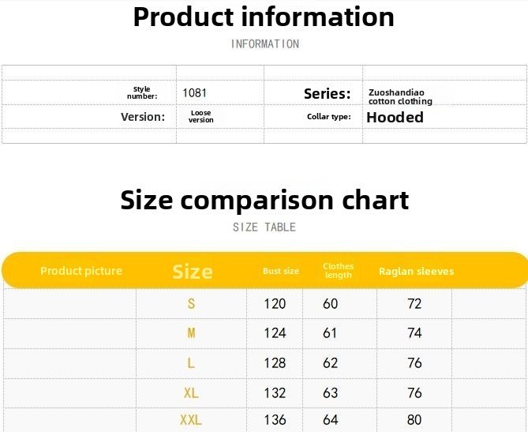Click the "Product picture" column header

pyautogui.click(x=81, y=271)
